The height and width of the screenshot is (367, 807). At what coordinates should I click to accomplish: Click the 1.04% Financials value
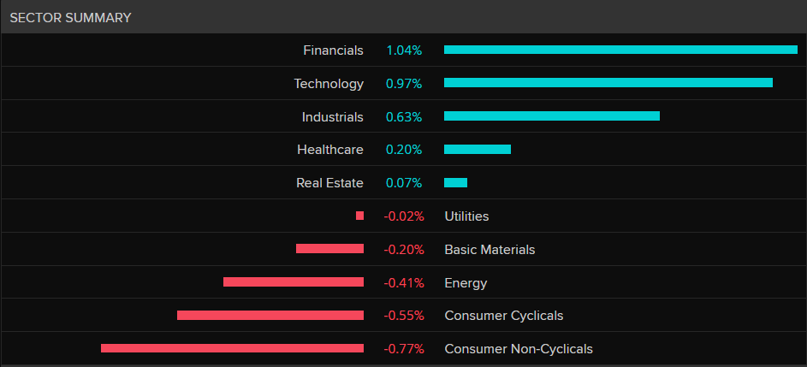404,50
